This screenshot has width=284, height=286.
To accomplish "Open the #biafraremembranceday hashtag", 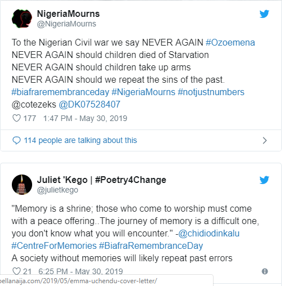I will [60, 92].
